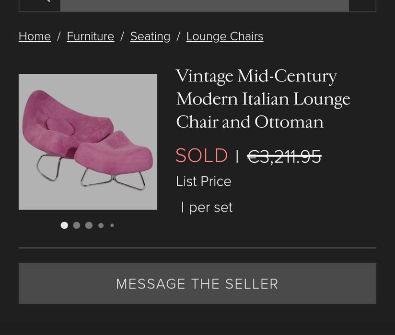Open the Lounge Chairs breadcrumb link

tap(224, 36)
